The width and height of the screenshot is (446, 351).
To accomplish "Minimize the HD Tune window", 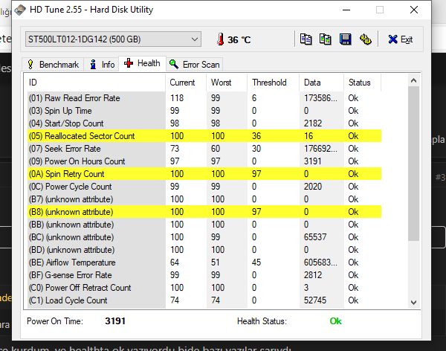I will (346, 10).
